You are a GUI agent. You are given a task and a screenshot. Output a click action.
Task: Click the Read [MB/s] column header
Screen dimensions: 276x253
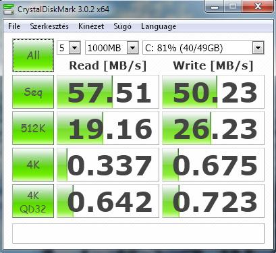108,65
